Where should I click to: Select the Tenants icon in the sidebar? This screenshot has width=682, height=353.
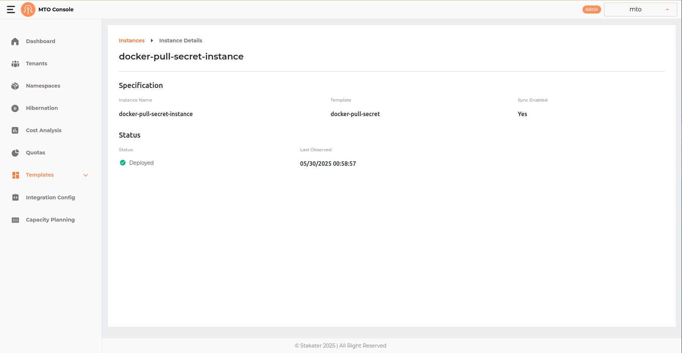coord(15,64)
